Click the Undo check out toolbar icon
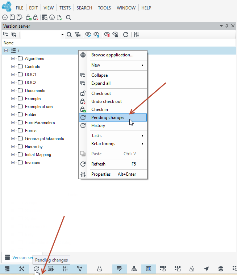This screenshot has height=275, width=237. tap(36, 17)
